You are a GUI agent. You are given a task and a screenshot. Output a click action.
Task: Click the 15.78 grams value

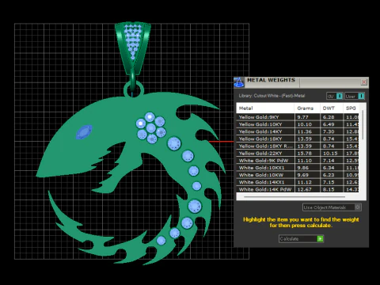304,154
